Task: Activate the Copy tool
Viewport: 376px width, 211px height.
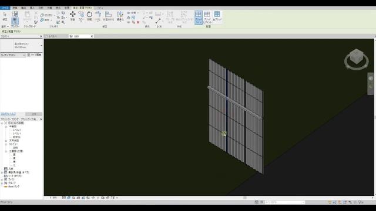Action: coord(81,16)
